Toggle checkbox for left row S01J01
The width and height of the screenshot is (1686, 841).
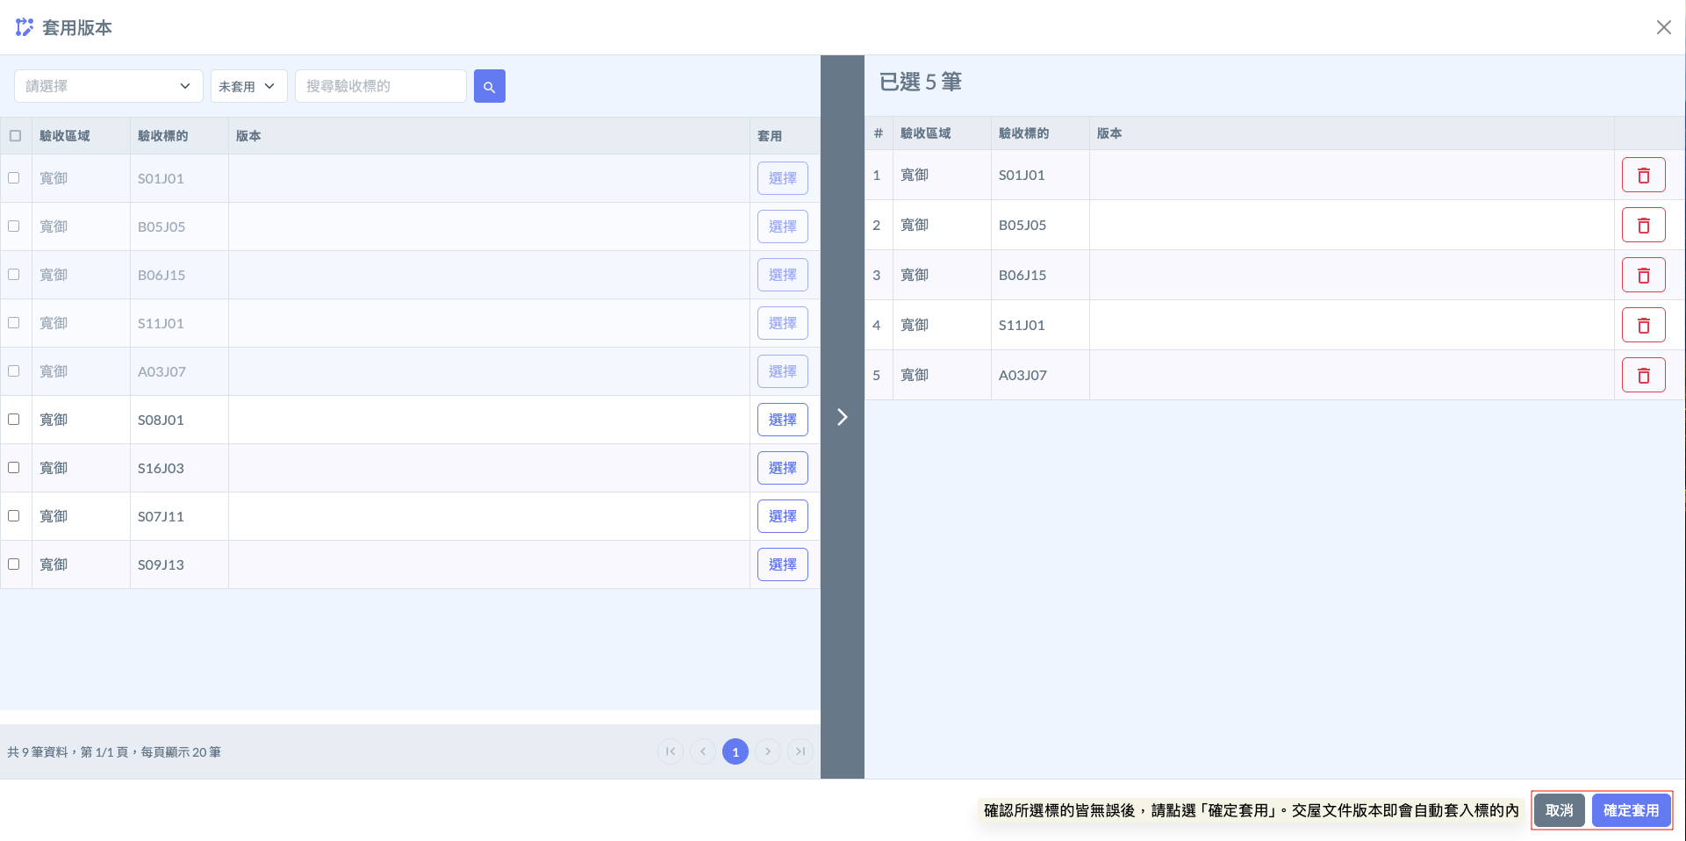[14, 178]
